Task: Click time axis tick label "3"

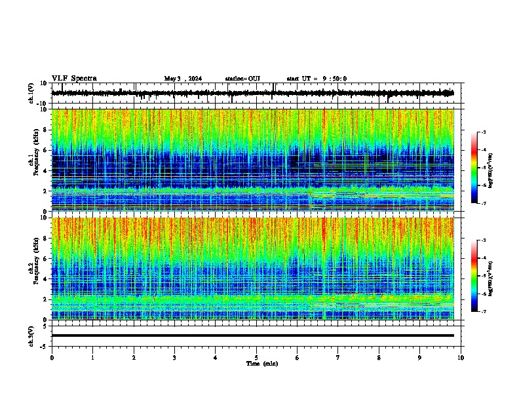Action: (x=174, y=358)
